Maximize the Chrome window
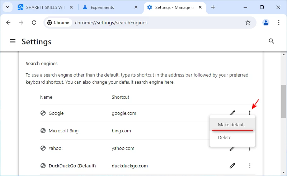This screenshot has height=176, width=287. pyautogui.click(x=262, y=7)
